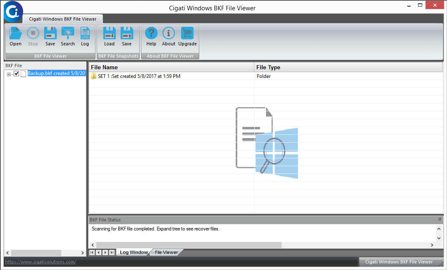447x270 pixels.
Task: Maximize the Cigati window
Action: (420, 5)
